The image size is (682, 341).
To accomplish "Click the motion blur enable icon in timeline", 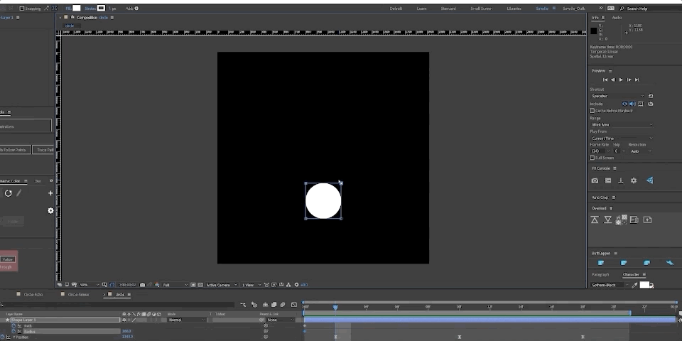I will (x=283, y=305).
